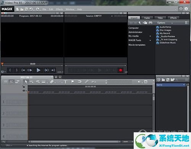Expand the MAGIX Tools arrow
Image resolution: width=191 pixels, height=149 pixels.
click(150, 40)
